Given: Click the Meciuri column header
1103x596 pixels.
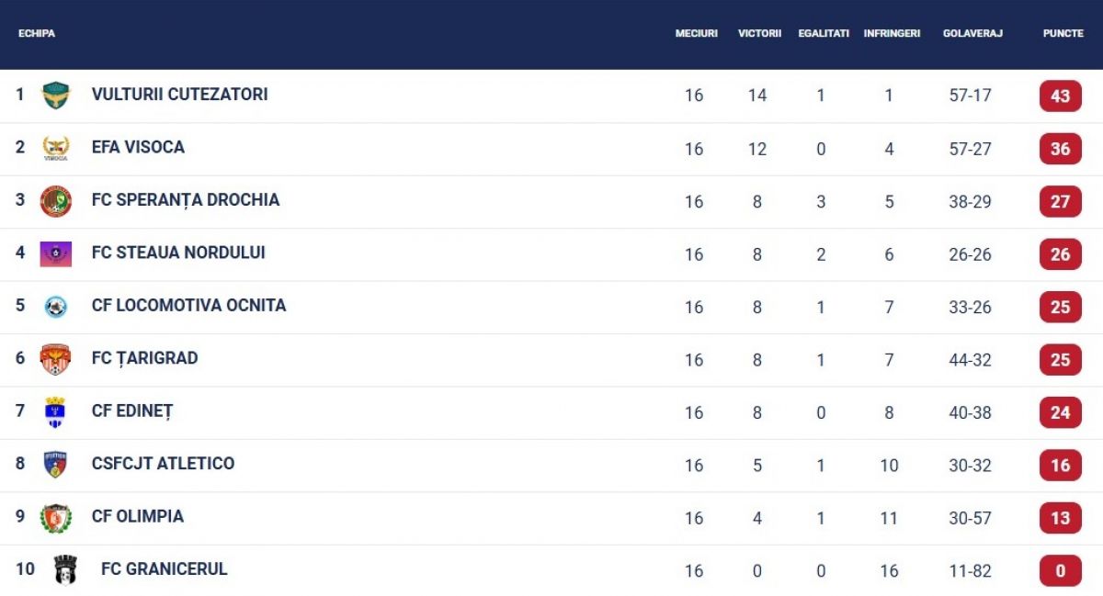Looking at the screenshot, I should click(x=696, y=33).
